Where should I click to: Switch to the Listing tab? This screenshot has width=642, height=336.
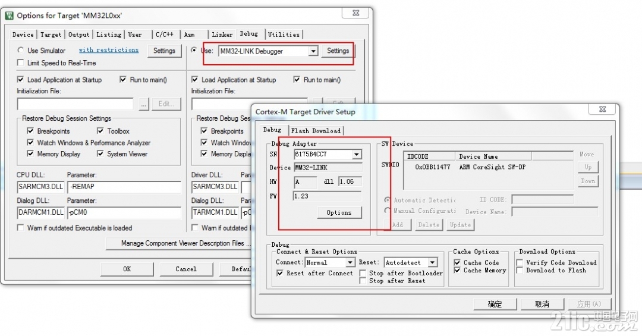[109, 35]
